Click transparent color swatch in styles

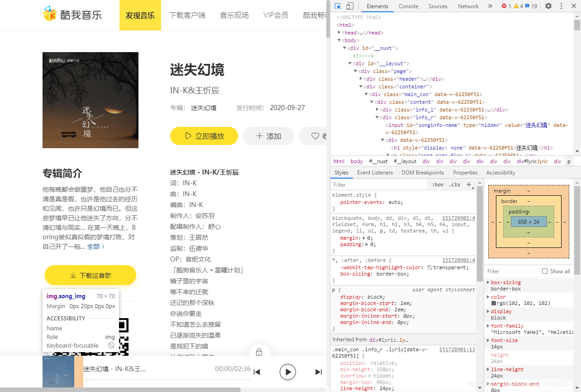(x=430, y=267)
